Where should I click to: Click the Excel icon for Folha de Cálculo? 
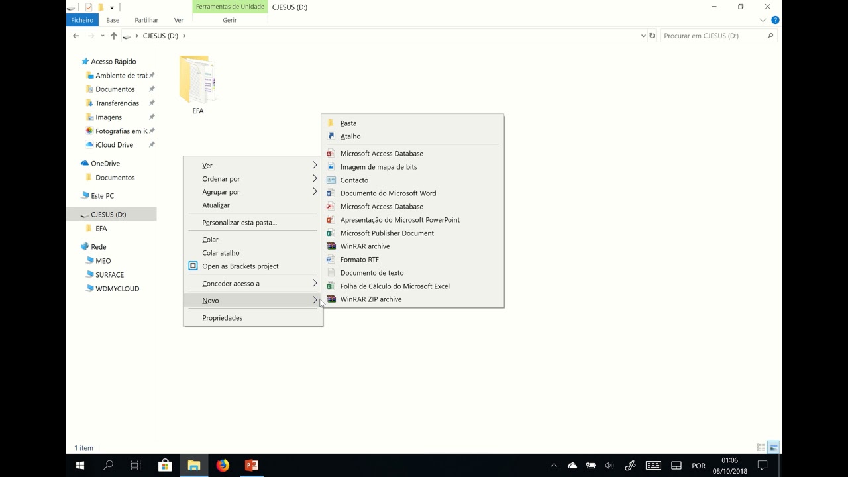tap(331, 286)
